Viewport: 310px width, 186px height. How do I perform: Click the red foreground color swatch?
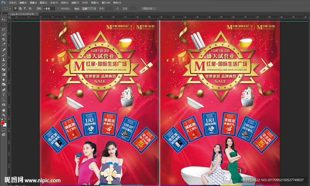pos(3,123)
